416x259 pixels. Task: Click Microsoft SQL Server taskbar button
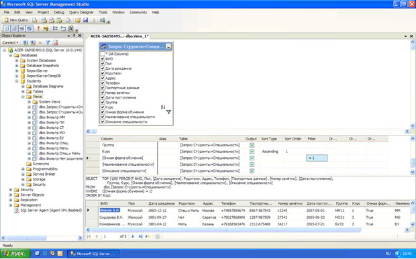[93, 254]
